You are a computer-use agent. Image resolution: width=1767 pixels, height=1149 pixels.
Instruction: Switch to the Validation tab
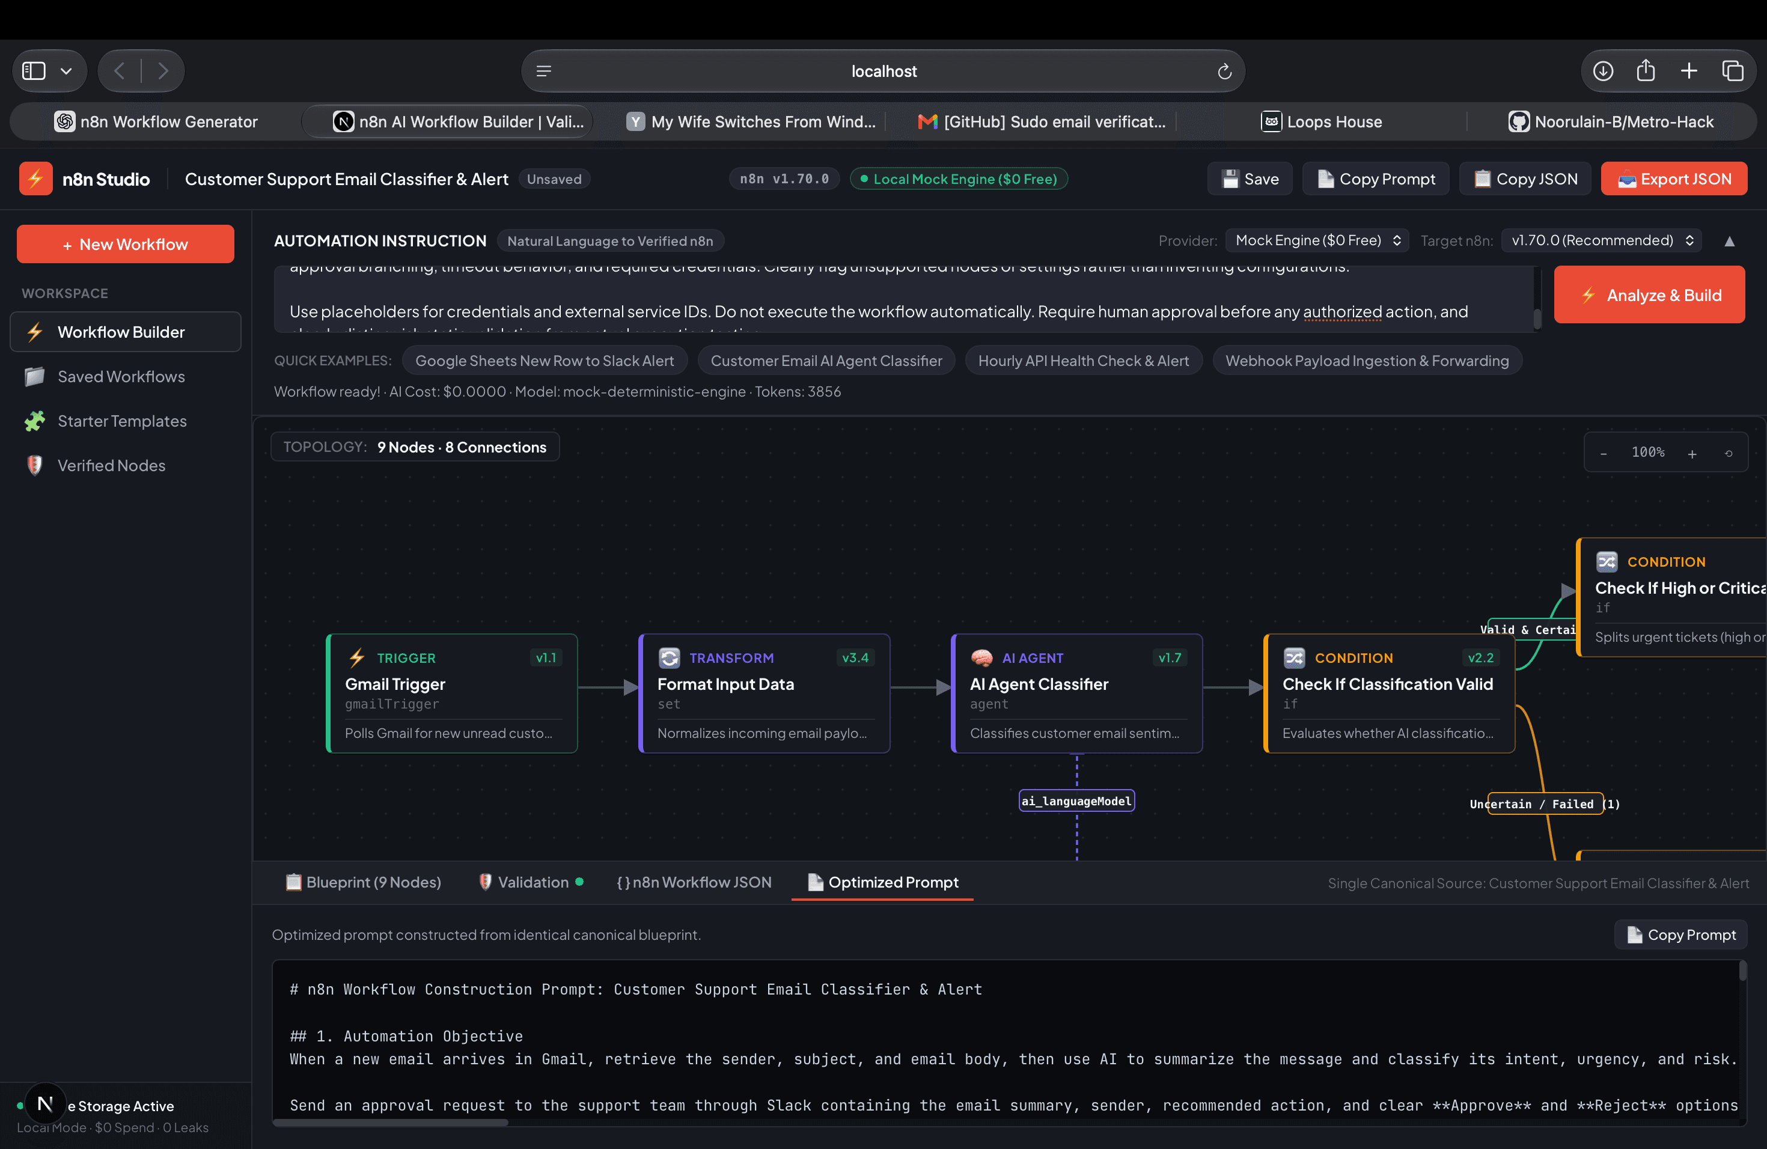tap(531, 882)
